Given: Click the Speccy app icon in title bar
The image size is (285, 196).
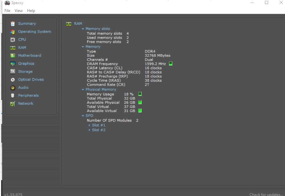Looking at the screenshot, I should (x=7, y=3).
